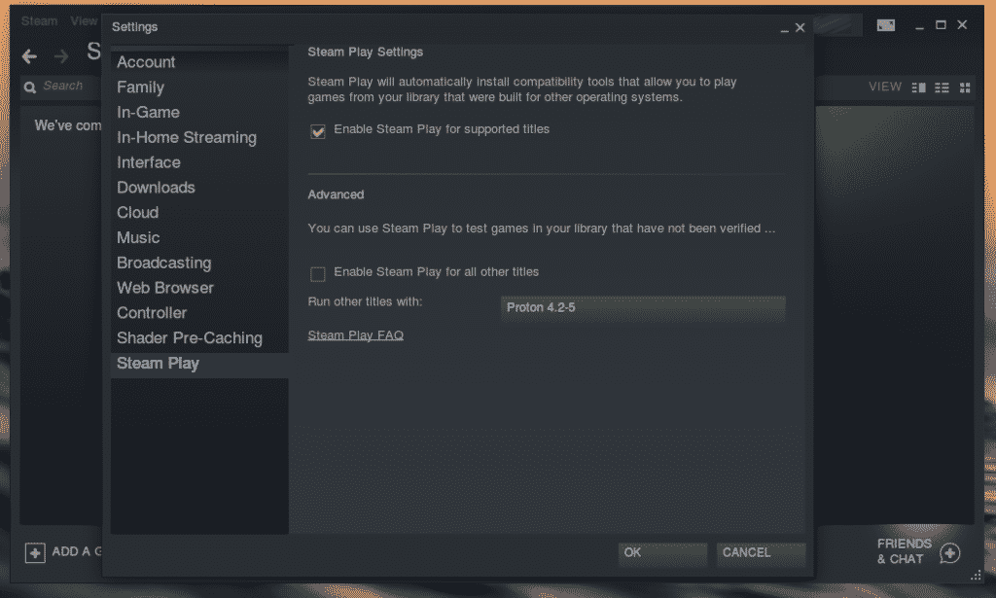Open the Steam Play FAQ link
Viewport: 996px width, 598px height.
point(356,335)
